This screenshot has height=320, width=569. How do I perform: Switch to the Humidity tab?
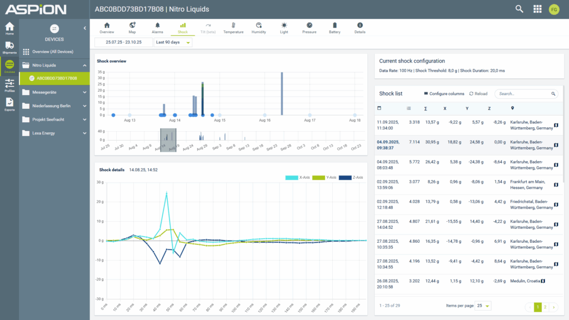(x=258, y=28)
